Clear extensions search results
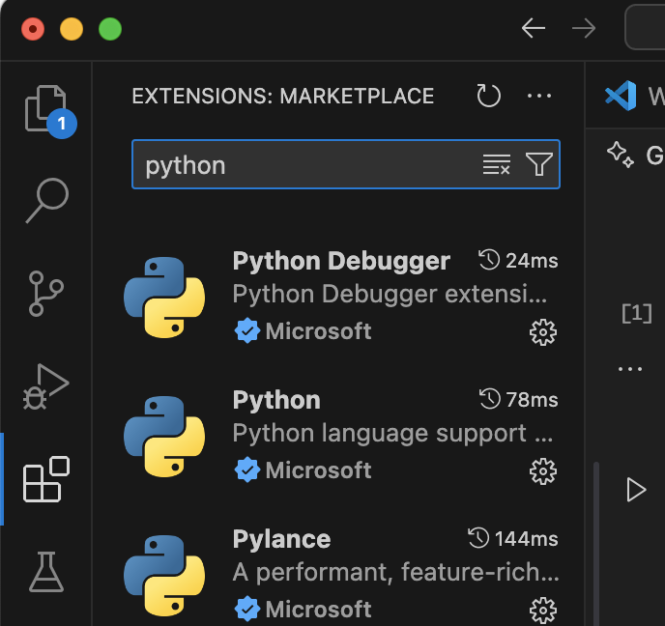Screen dimensions: 665x626 496,164
